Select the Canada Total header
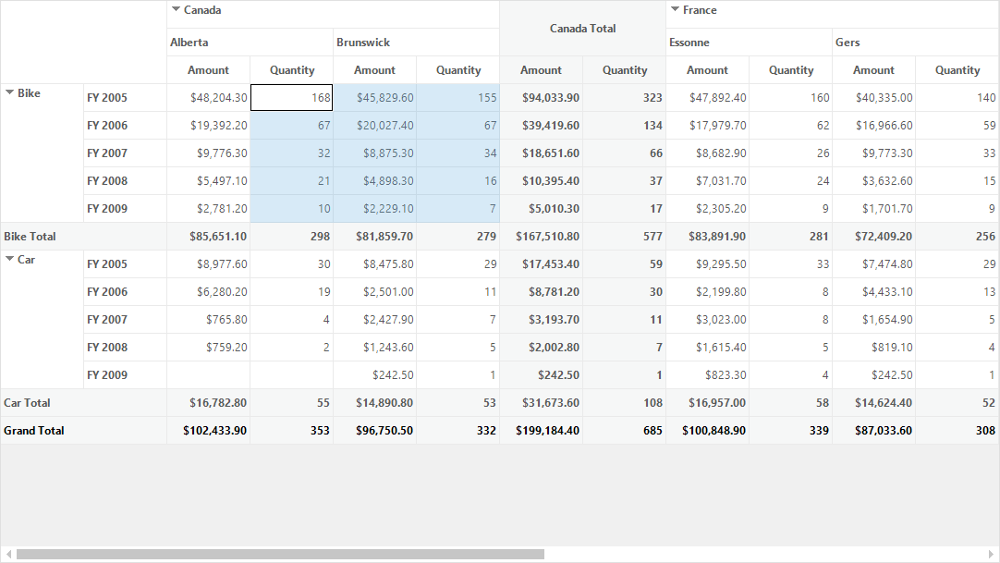1000x563 pixels. (583, 28)
